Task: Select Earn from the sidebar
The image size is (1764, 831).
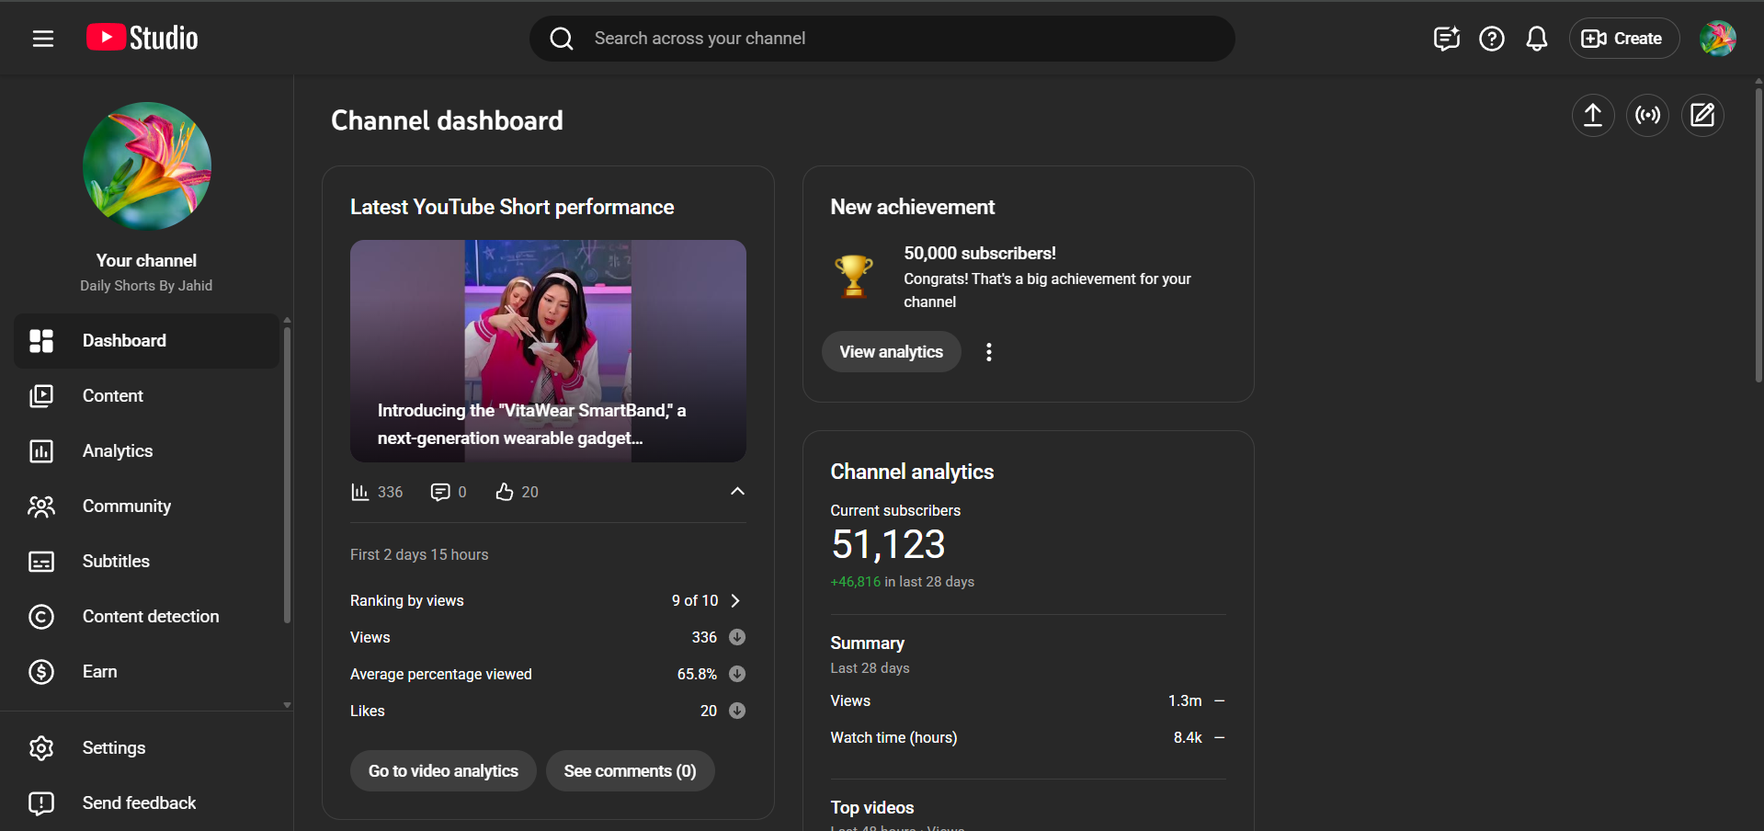Action: [99, 672]
